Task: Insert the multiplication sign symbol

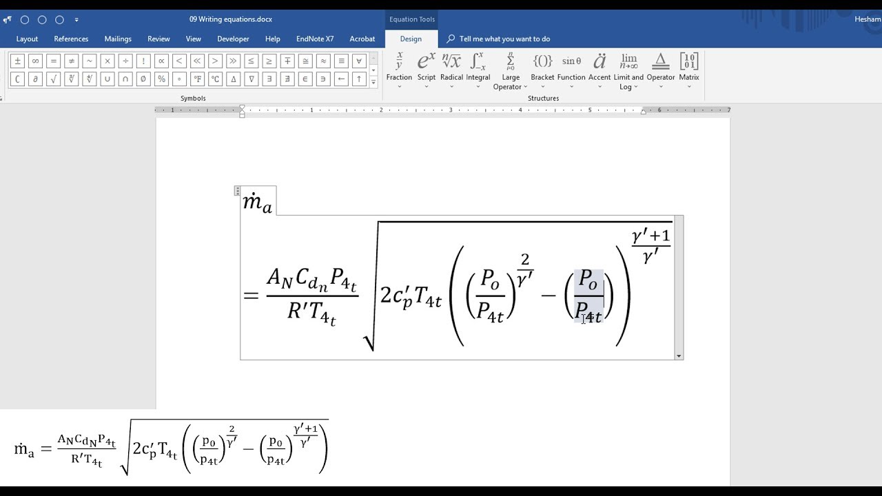Action: point(107,61)
